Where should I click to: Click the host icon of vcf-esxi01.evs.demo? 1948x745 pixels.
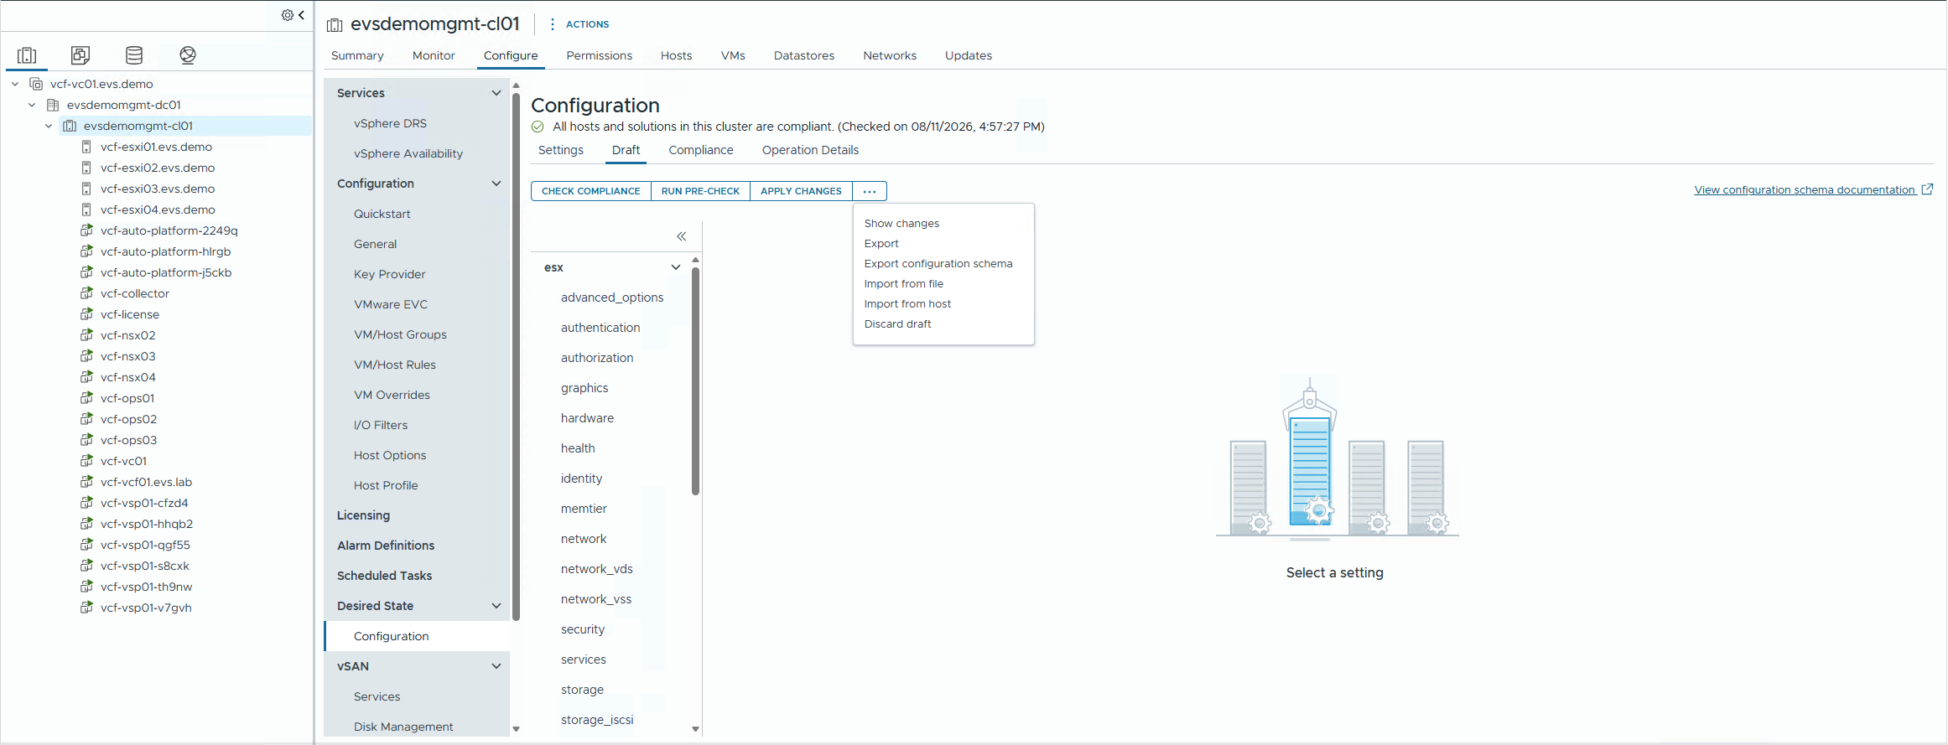point(86,147)
